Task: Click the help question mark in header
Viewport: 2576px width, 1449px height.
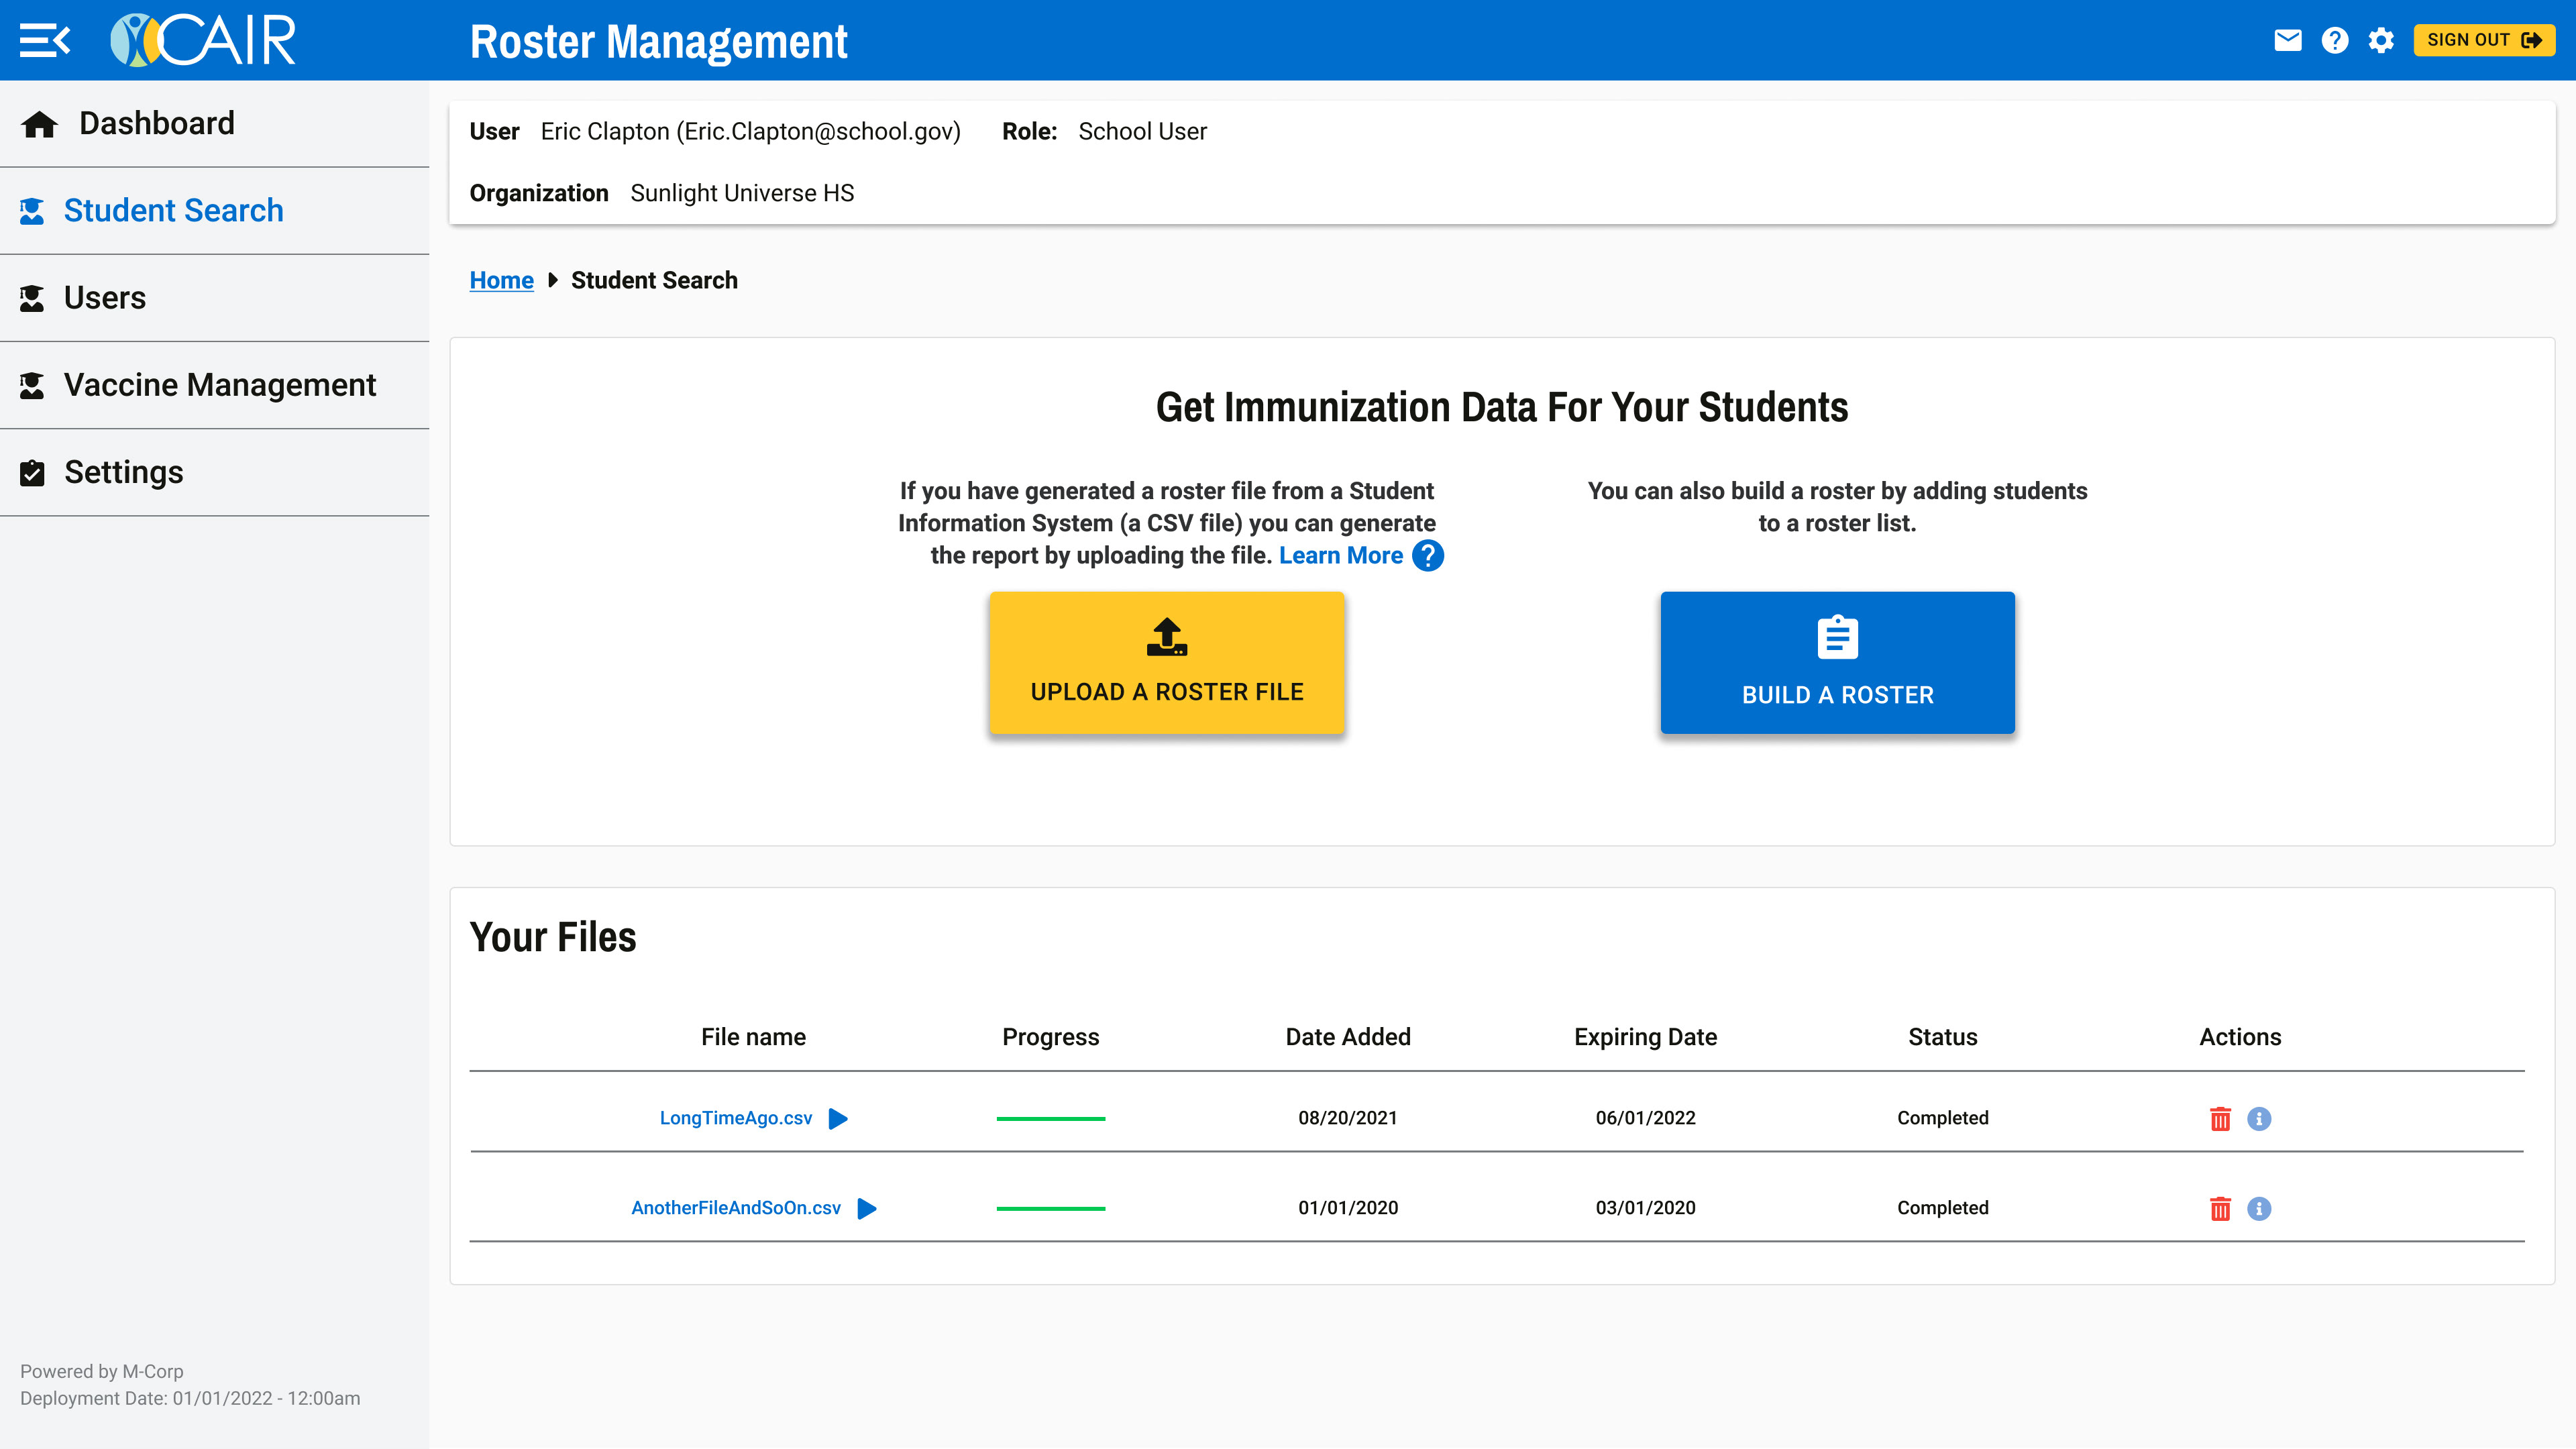Action: [x=2334, y=40]
